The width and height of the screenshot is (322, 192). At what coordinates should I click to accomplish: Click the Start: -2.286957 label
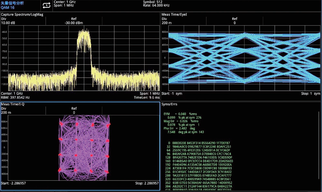point(14,183)
